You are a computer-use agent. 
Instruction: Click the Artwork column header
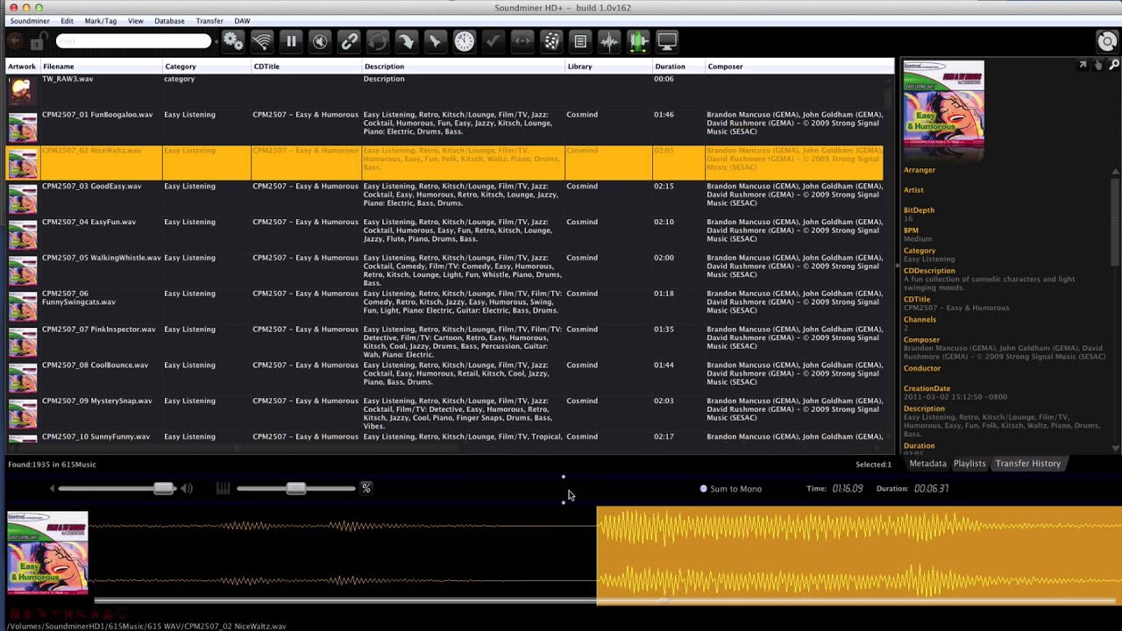click(x=23, y=67)
